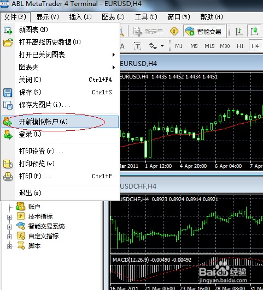
Task: Expand the 脚本 tree node
Action: tap(9, 246)
